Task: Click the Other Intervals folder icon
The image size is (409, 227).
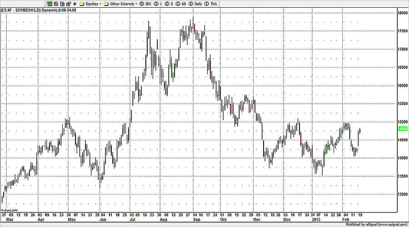Action: click(106, 4)
